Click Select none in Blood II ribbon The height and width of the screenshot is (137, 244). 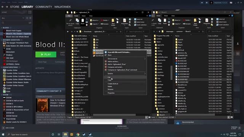(222, 22)
